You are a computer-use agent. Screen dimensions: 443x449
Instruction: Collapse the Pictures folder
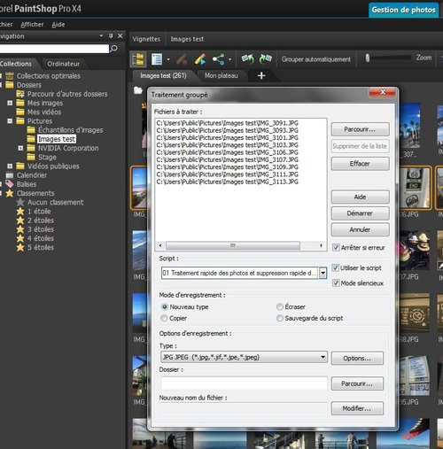pos(10,121)
